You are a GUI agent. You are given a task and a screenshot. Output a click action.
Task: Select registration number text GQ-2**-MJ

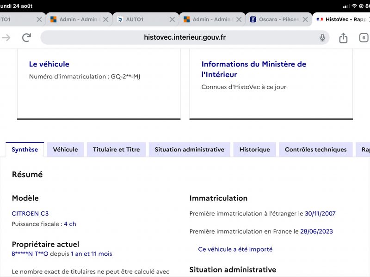tap(125, 77)
